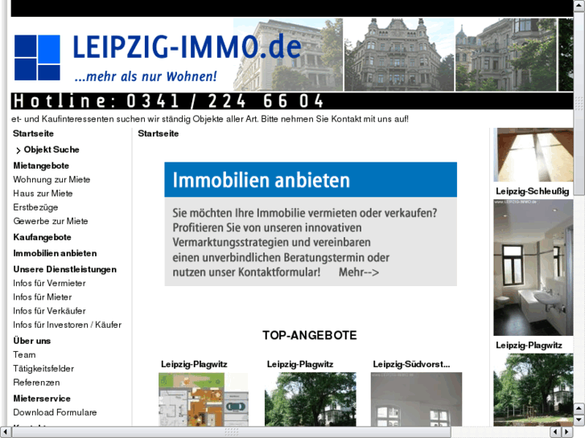Open the Über uns section
Screen dimensions: 585x438
point(31,341)
